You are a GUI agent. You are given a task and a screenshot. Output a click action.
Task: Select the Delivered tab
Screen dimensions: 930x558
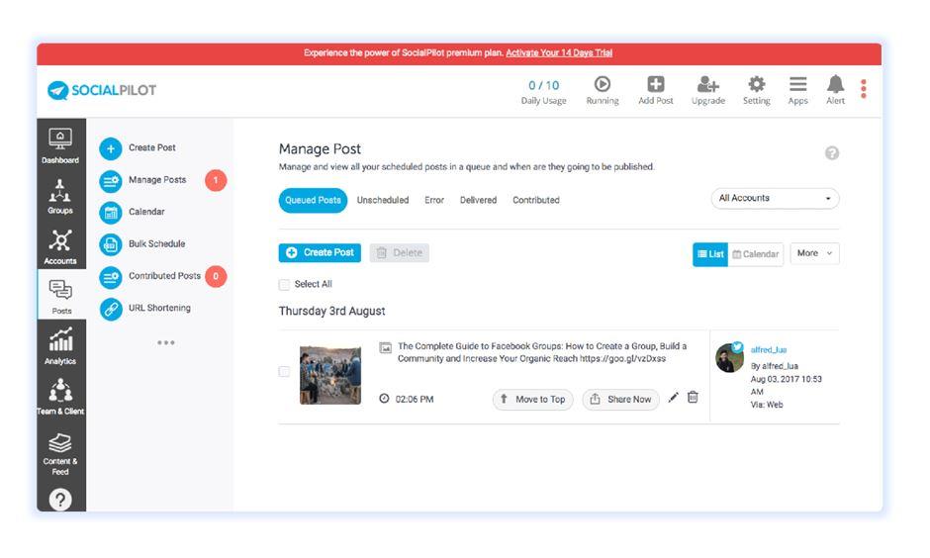(x=478, y=201)
